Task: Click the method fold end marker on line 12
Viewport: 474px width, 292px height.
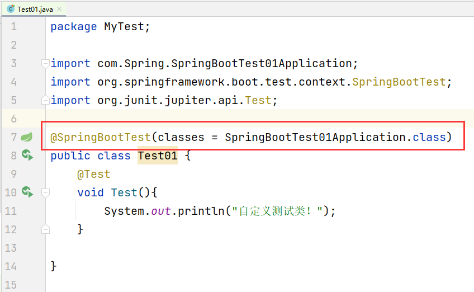Action: coord(45,229)
